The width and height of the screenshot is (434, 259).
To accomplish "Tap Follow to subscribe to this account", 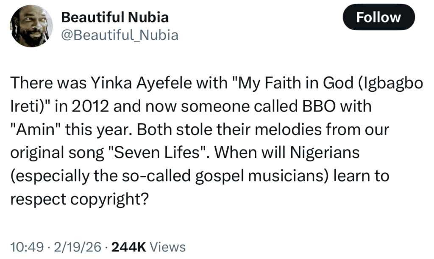I will point(378,17).
